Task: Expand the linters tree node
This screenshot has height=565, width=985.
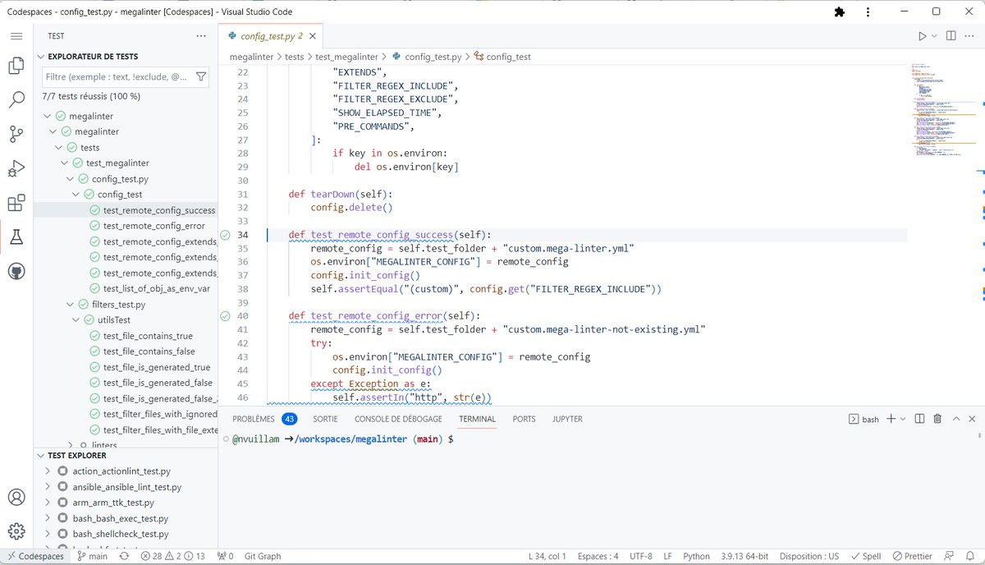Action: pos(71,445)
